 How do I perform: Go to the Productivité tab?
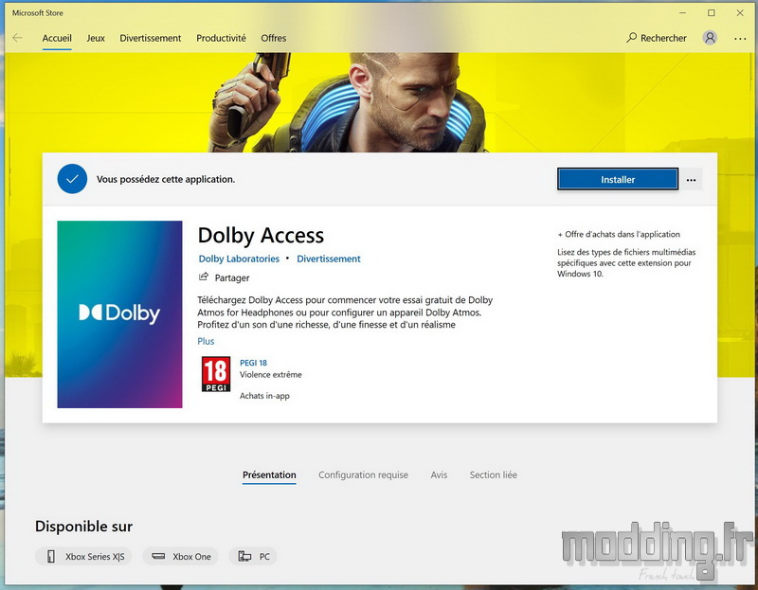click(x=221, y=38)
